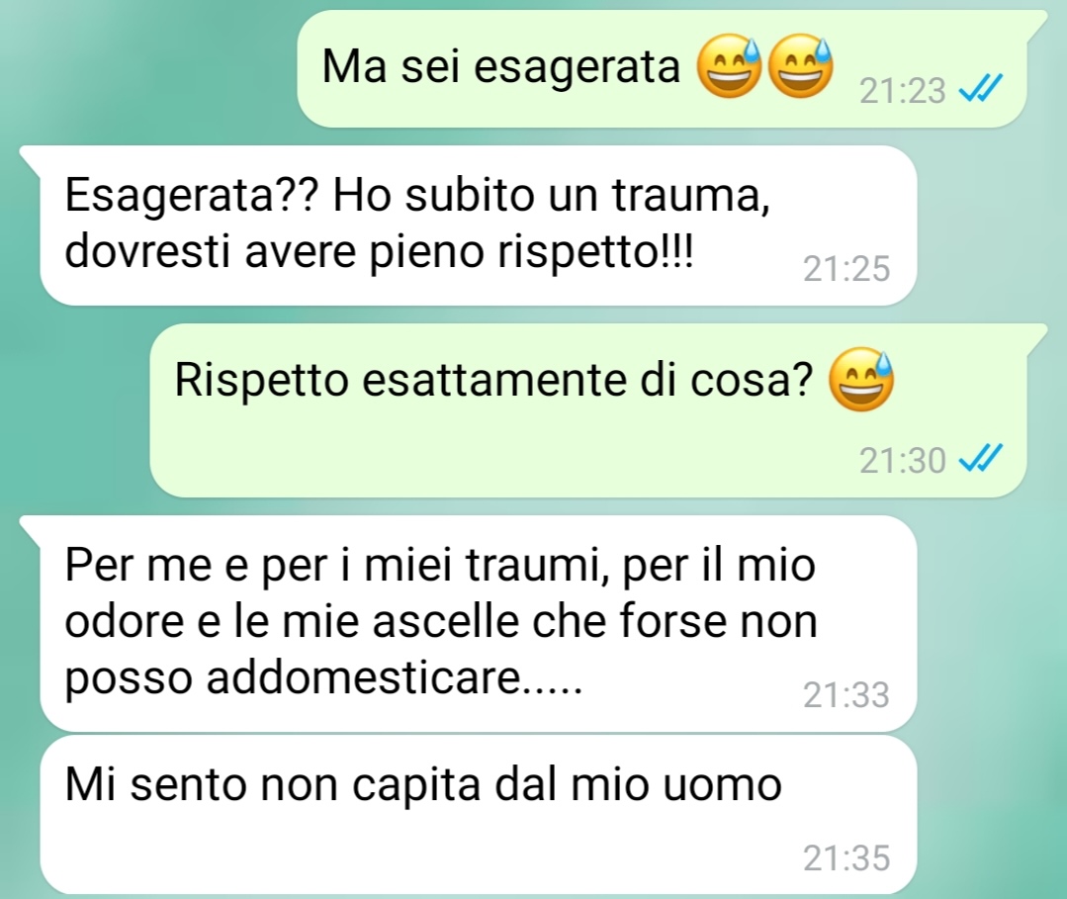Click the 21:30 timestamp on the green bubble
1067x899 pixels.
click(902, 461)
